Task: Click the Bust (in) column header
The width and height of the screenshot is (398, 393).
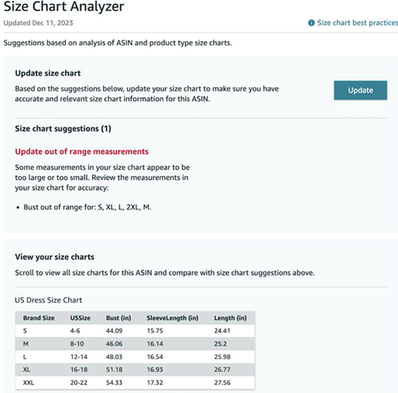Action: click(x=119, y=318)
